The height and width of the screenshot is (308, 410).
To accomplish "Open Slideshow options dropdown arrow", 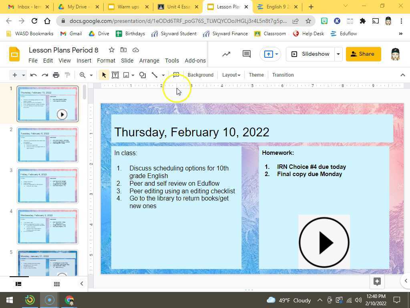I will pyautogui.click(x=338, y=54).
